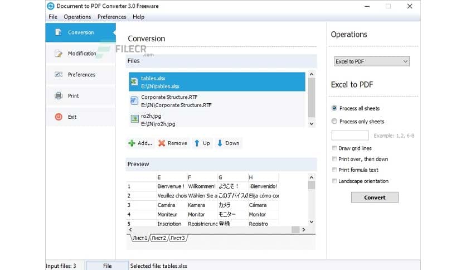Screen dimensions: 466x270
Task: Click the ¡Bienvenido! cell in preview
Action: 263,186
